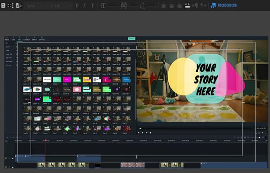The image size is (270, 173).
Task: Click the 00:00:00:00 timecode field
Action: 227,5
